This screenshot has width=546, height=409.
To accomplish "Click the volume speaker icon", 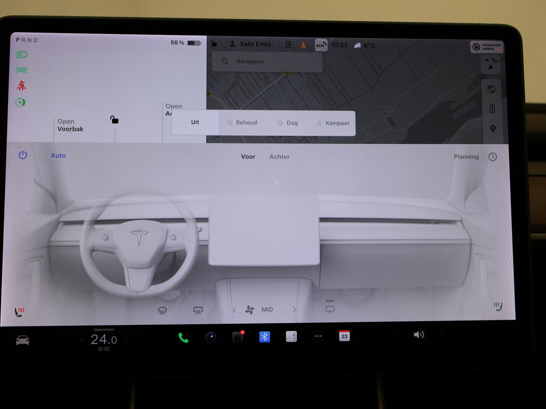I will point(419,334).
